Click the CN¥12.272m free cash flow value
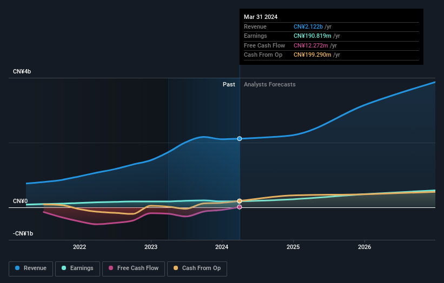Screen dimensions: 444x283 click(x=310, y=45)
